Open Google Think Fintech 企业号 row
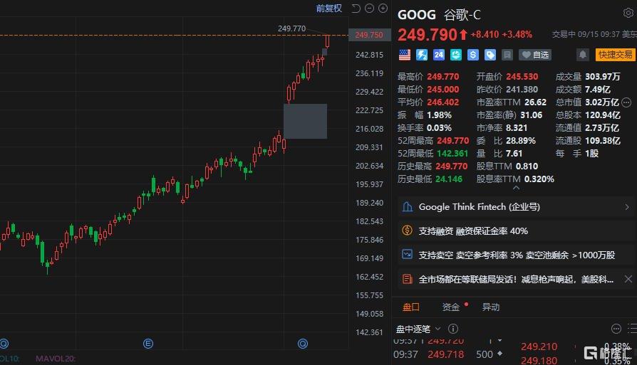The width and height of the screenshot is (637, 365). (x=515, y=207)
